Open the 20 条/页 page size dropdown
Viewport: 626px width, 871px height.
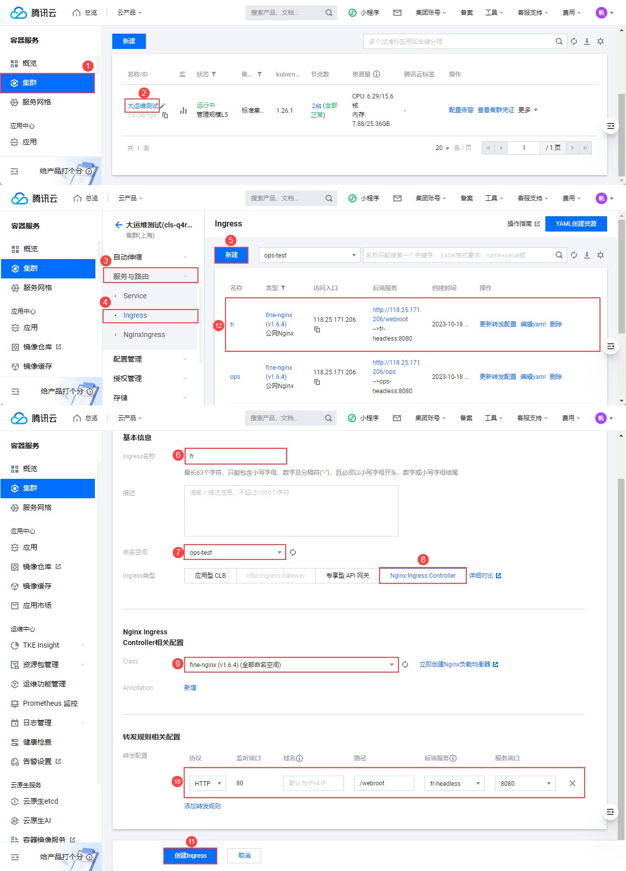coord(442,148)
